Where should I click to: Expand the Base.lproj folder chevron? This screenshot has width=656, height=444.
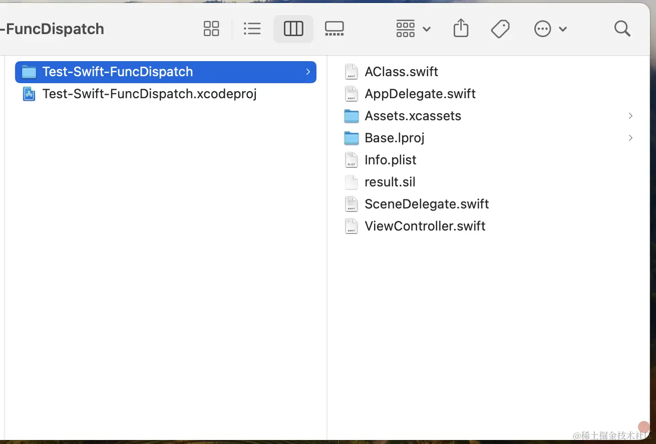(630, 138)
